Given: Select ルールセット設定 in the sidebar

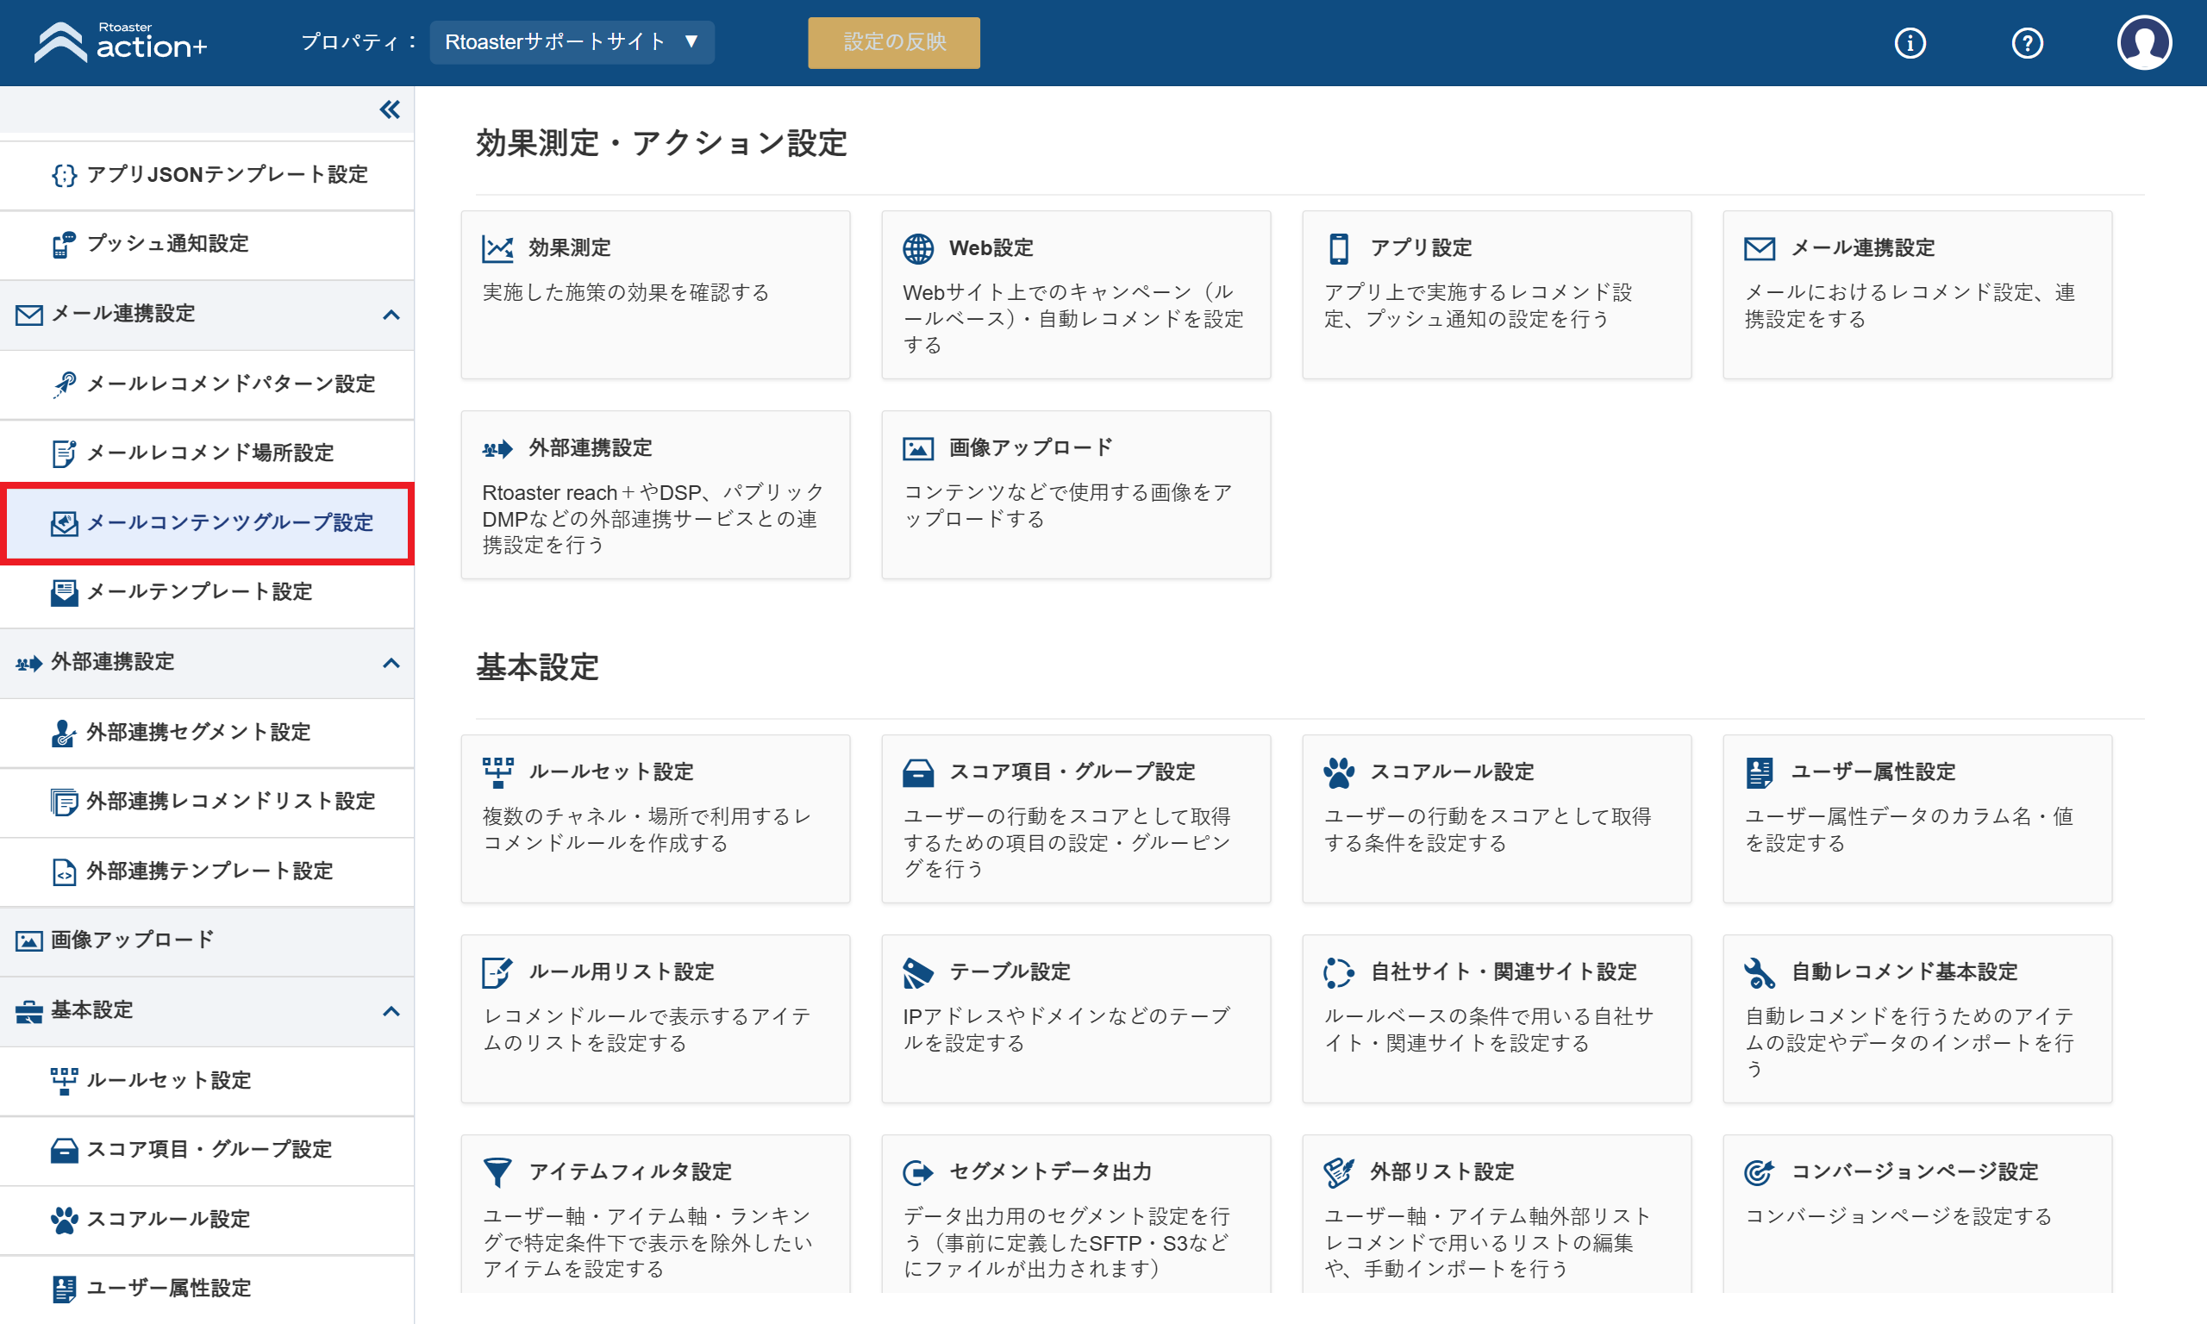Looking at the screenshot, I should (x=207, y=1080).
